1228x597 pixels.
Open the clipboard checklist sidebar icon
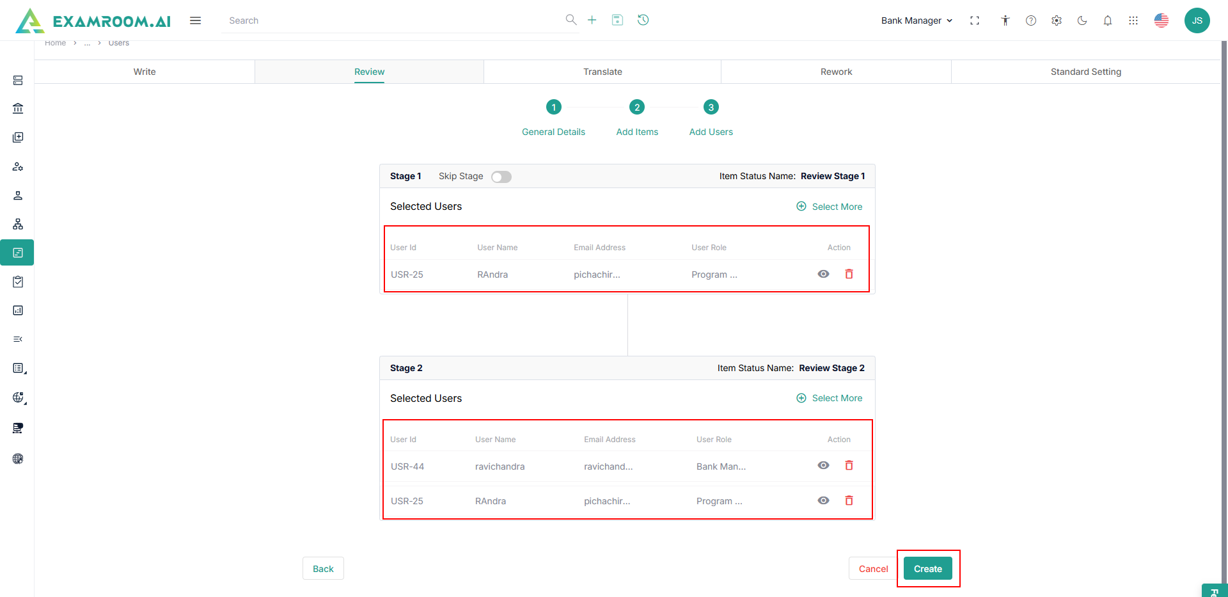tap(18, 282)
